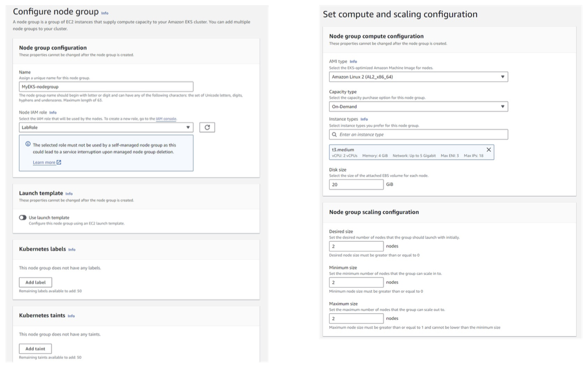The height and width of the screenshot is (370, 588).
Task: Click Info link beside Launch template heading
Action: 69,193
